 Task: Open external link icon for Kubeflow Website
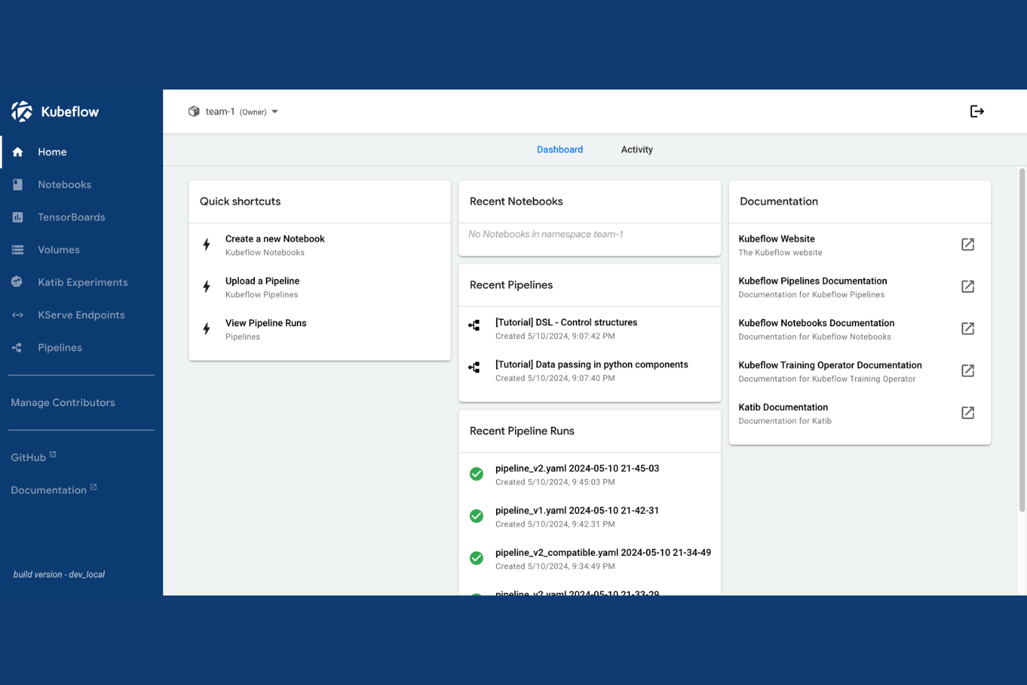[968, 244]
